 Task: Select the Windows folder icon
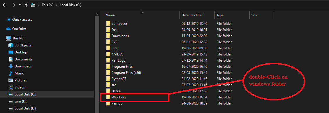point(108,97)
